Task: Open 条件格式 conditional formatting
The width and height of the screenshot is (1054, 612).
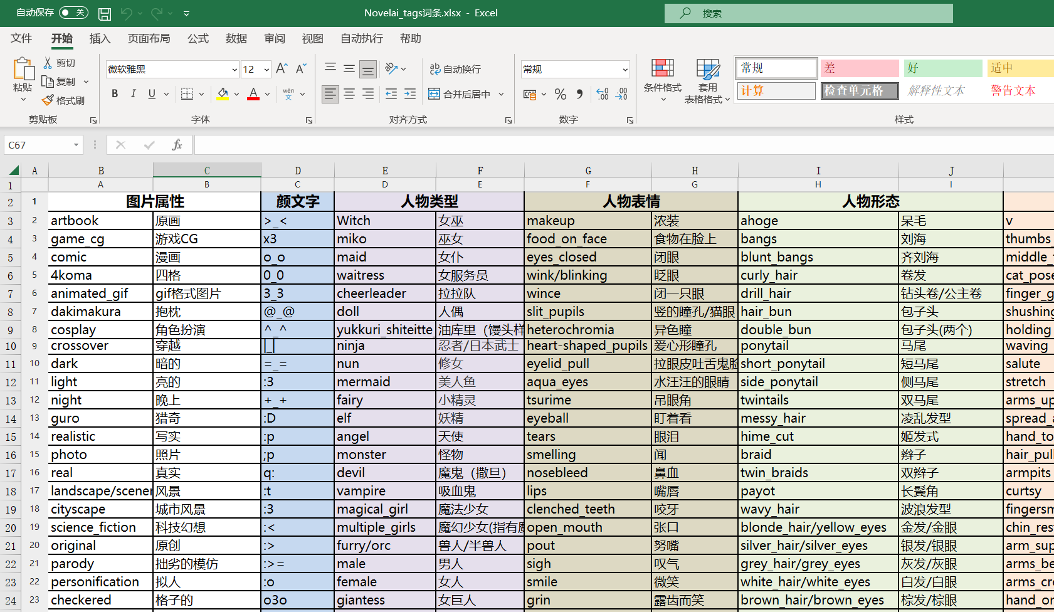Action: (x=663, y=80)
